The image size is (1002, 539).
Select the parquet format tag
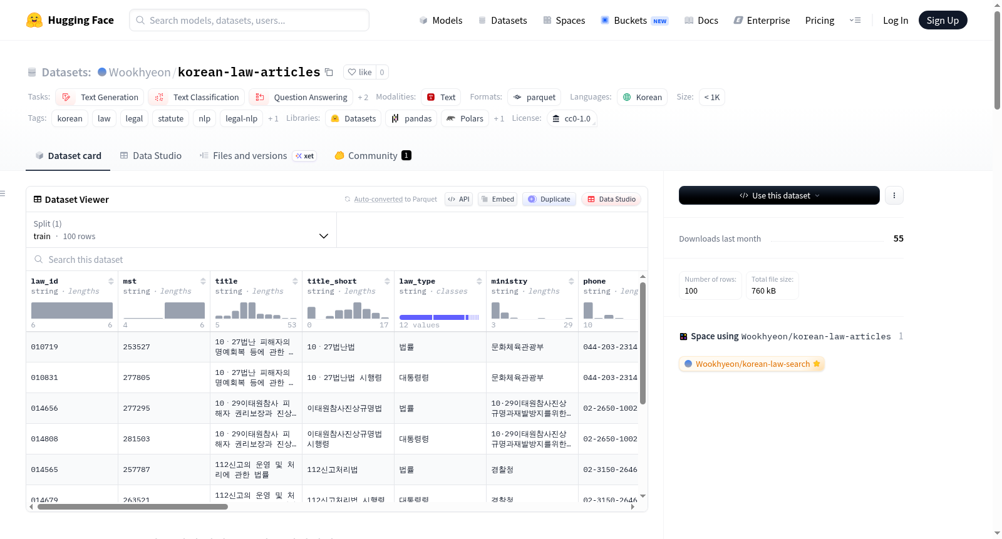(x=534, y=97)
